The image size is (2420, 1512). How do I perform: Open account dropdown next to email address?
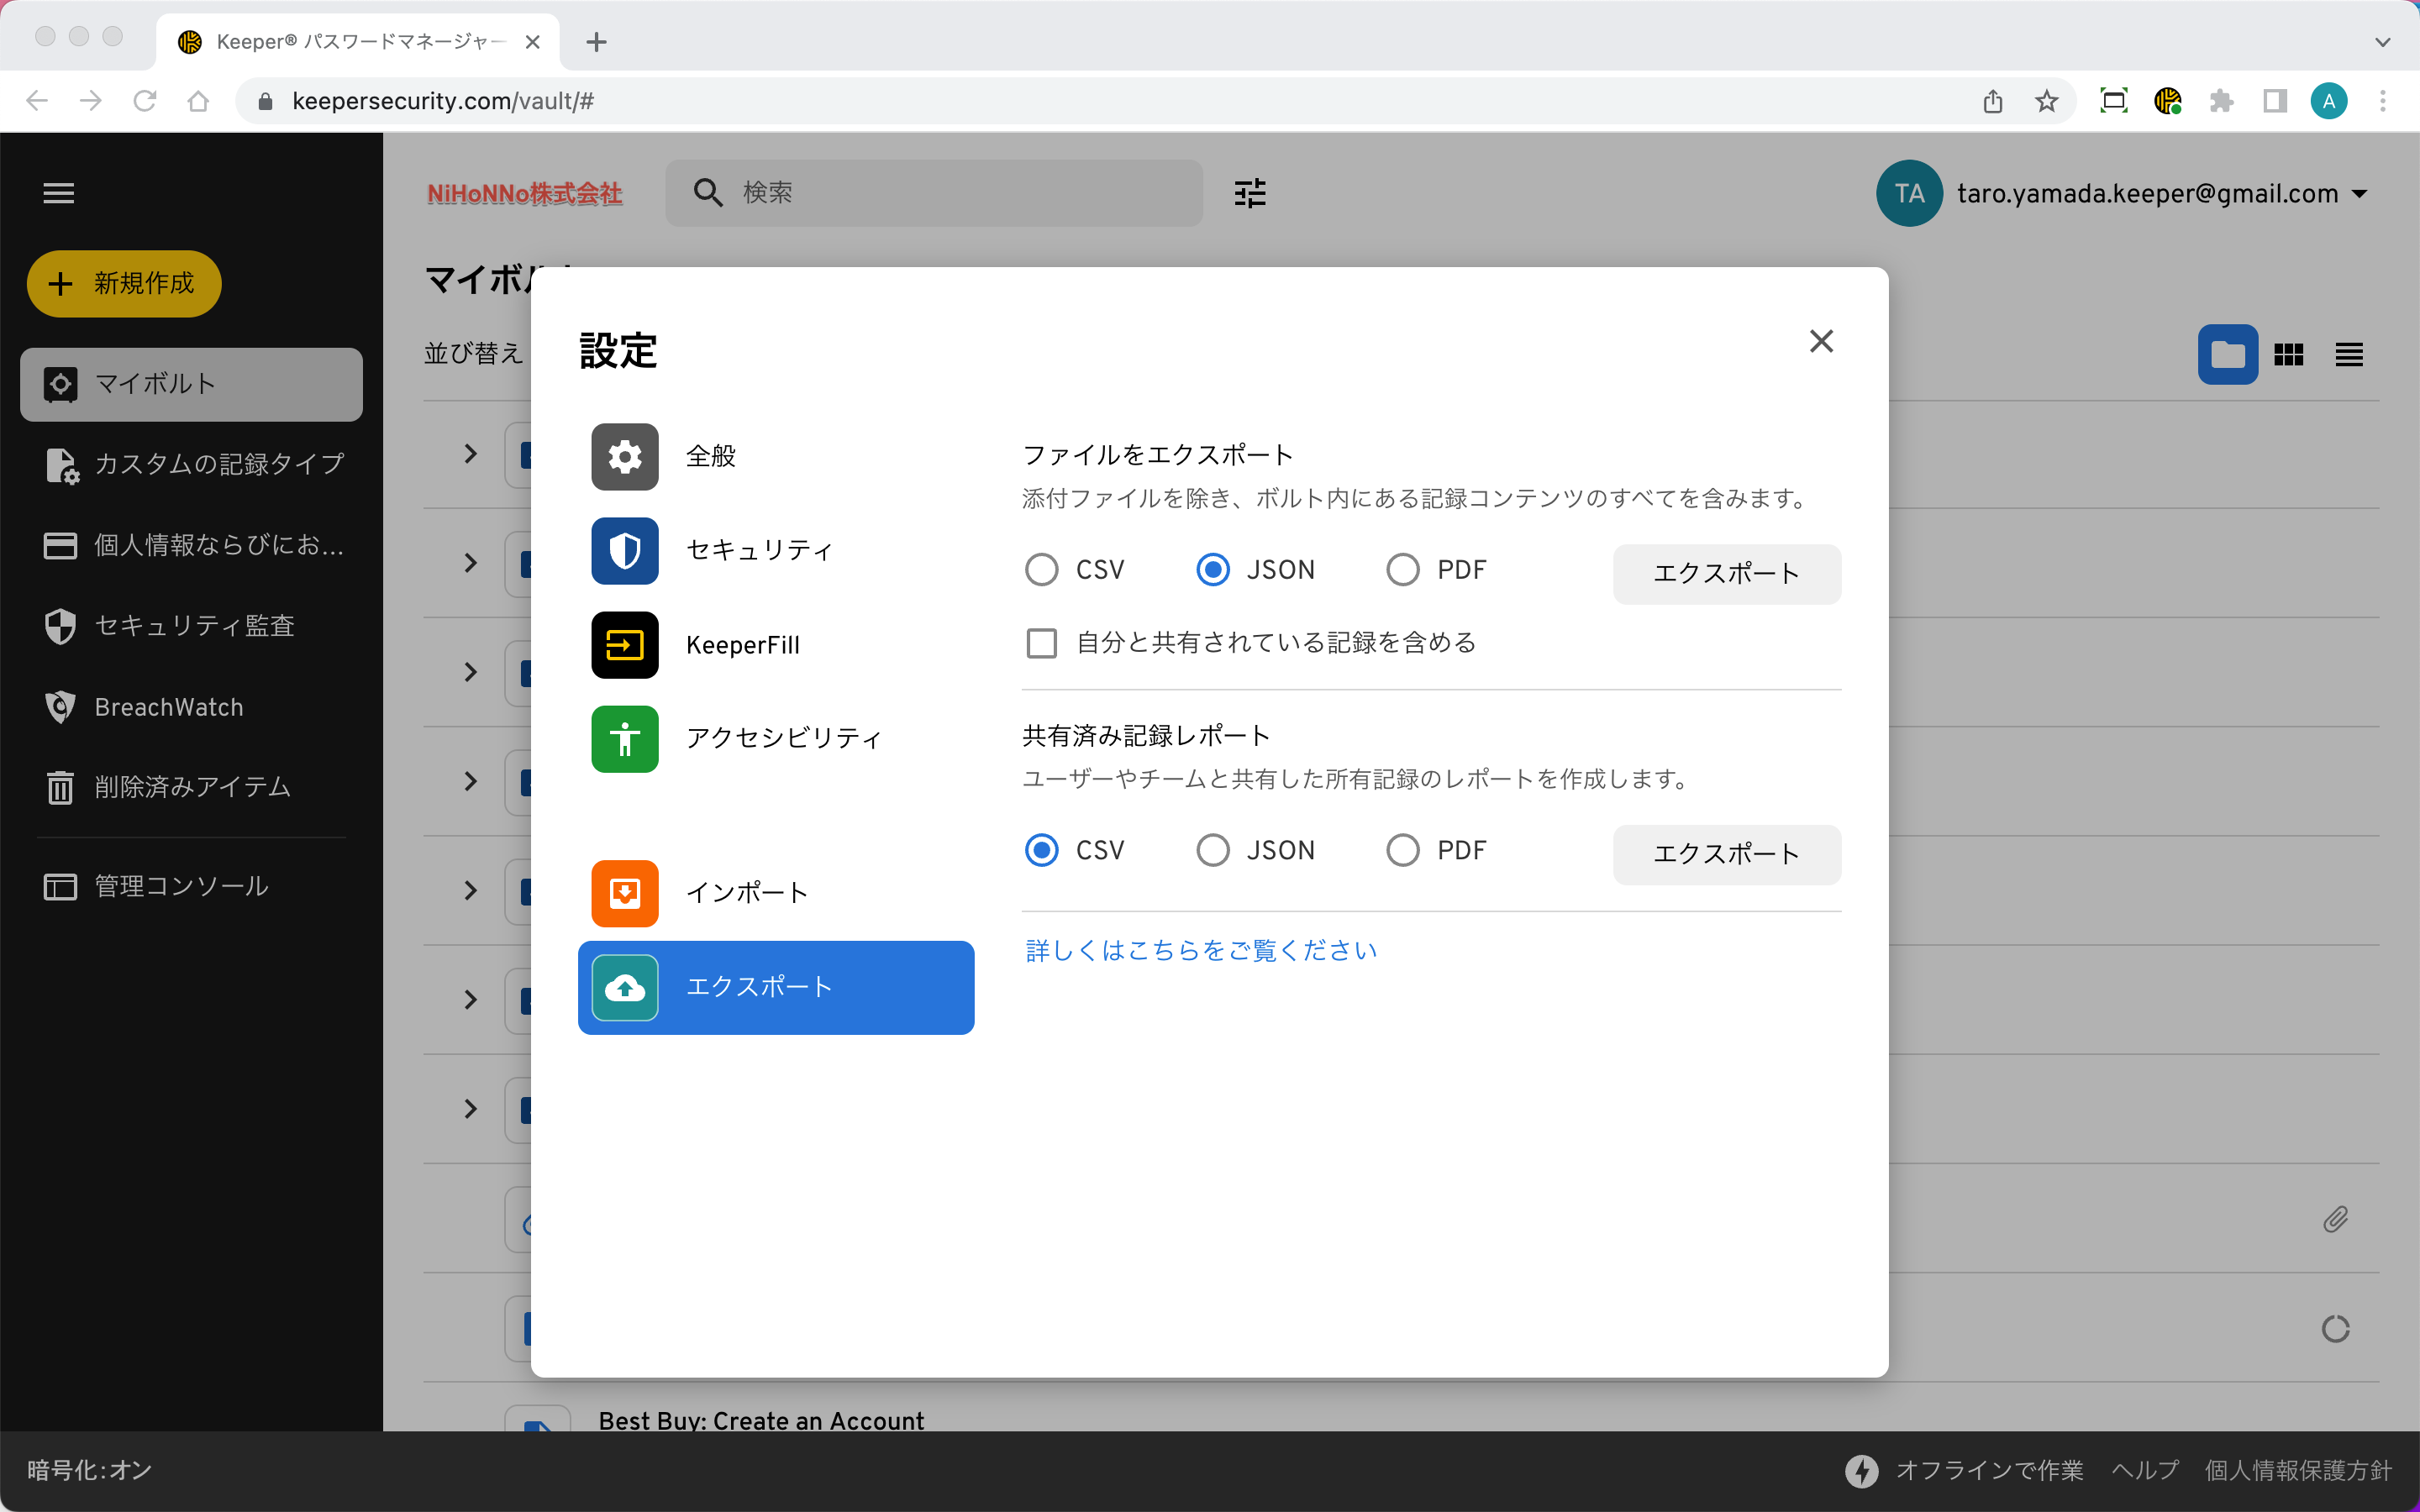coord(2361,194)
